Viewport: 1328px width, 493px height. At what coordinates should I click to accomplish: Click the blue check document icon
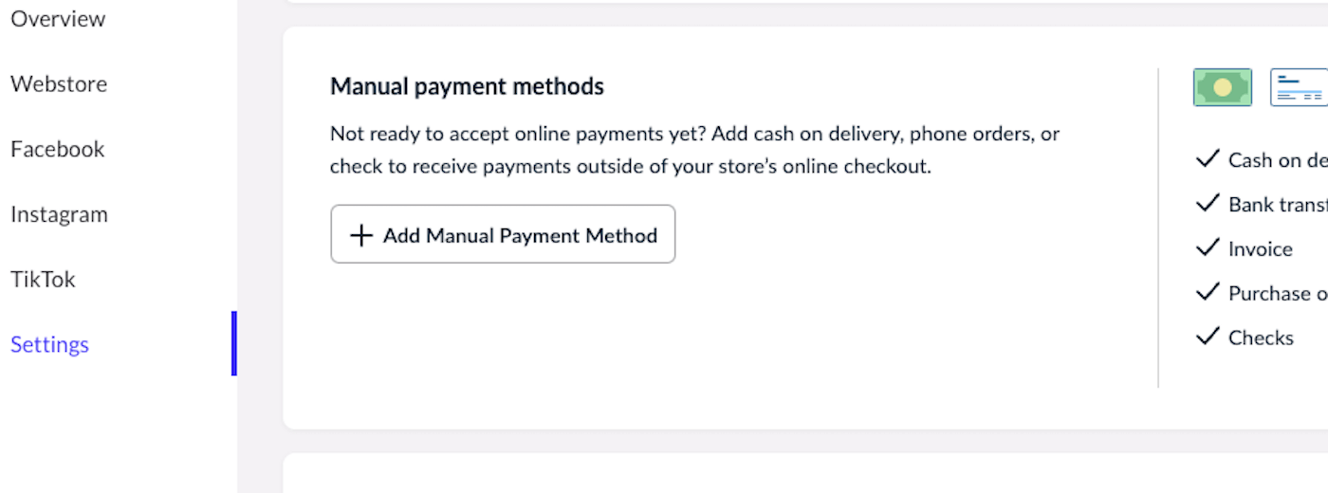(1299, 87)
